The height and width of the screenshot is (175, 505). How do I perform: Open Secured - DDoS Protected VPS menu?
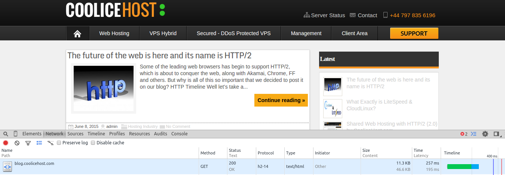pyautogui.click(x=234, y=34)
